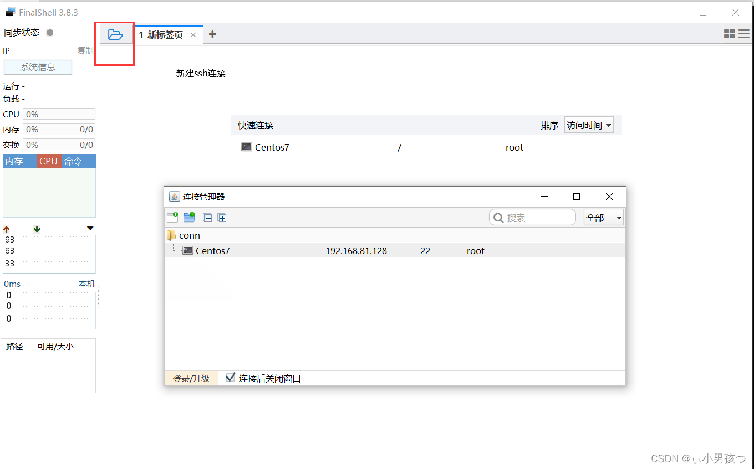The width and height of the screenshot is (754, 469).
Task: Click the 内存 usage progress bar
Action: [59, 129]
